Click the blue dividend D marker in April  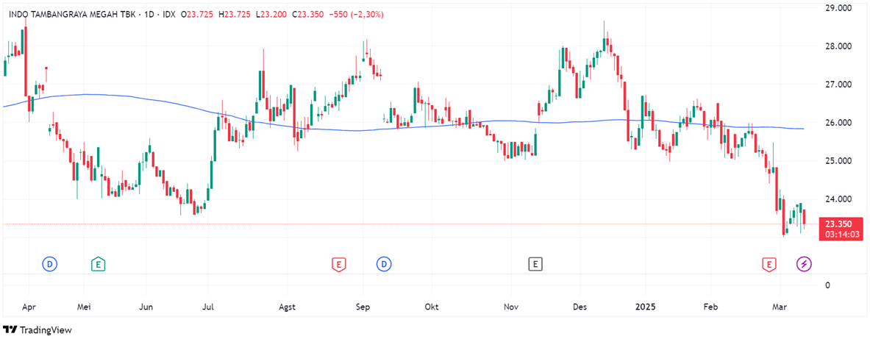tap(50, 265)
